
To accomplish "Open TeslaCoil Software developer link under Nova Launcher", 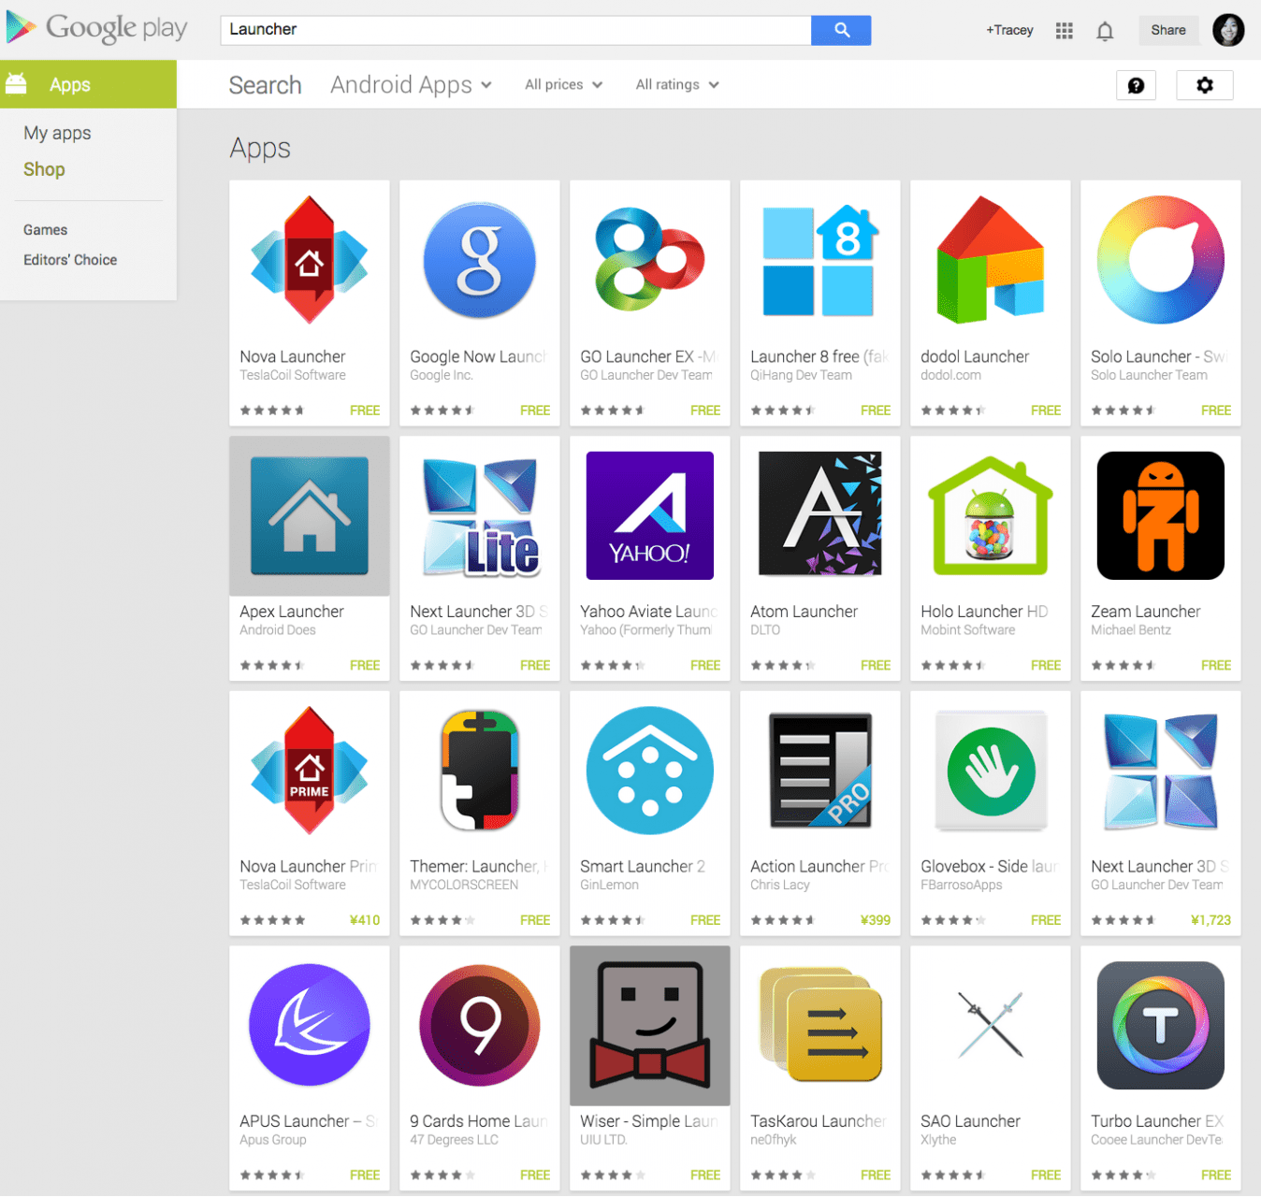I will click(293, 375).
